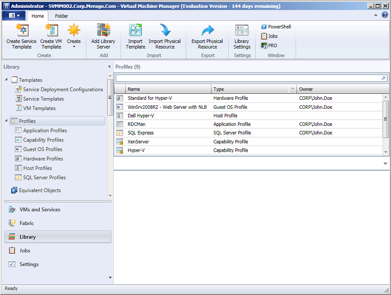Select Service Deployment Configurations in the tree
Image resolution: width=391 pixels, height=295 pixels.
tap(59, 89)
